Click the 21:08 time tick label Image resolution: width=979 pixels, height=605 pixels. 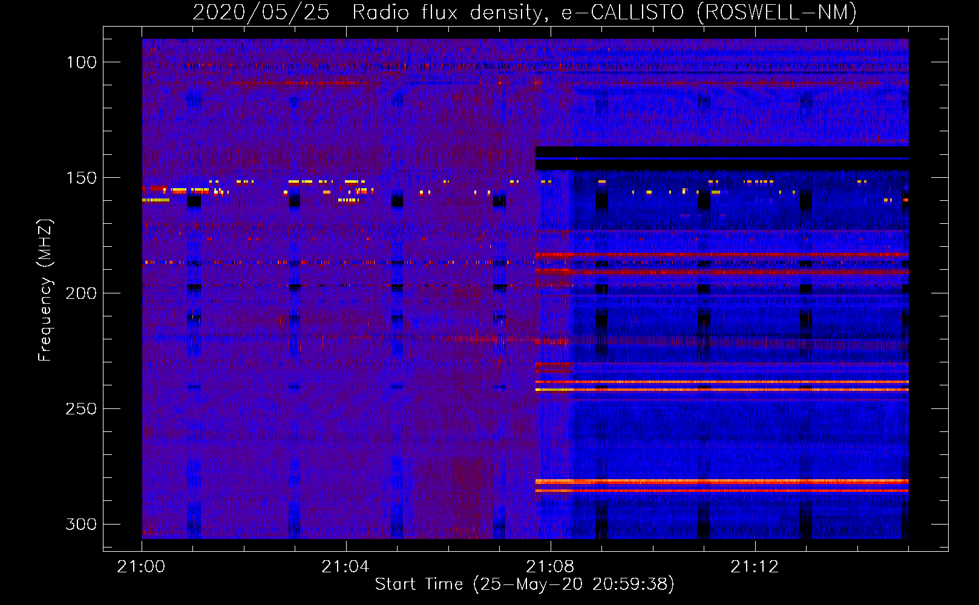550,567
